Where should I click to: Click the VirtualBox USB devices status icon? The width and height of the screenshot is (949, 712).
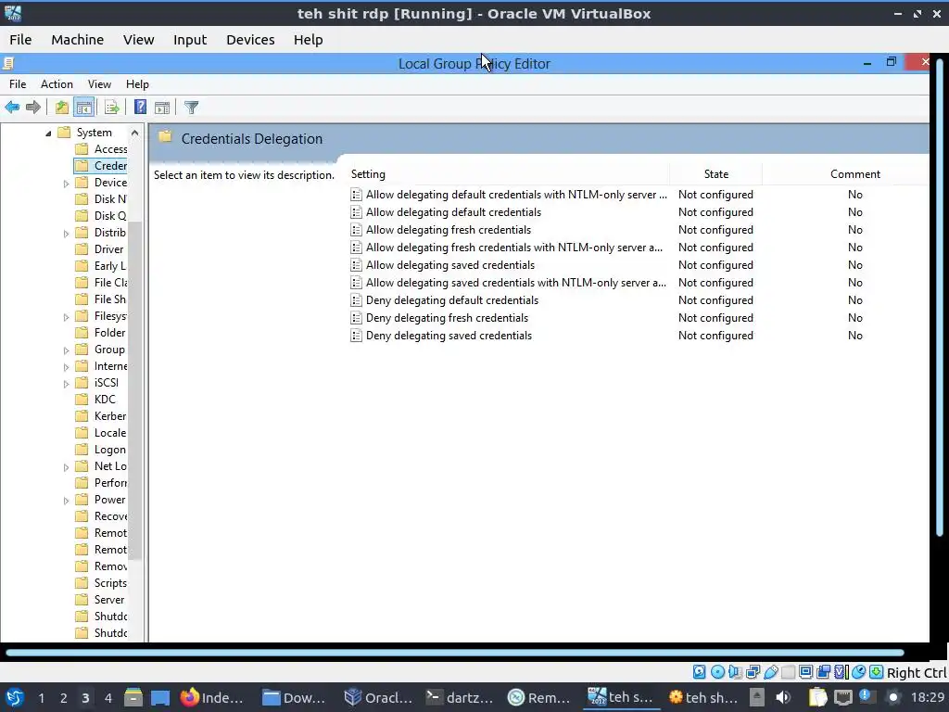tap(770, 671)
